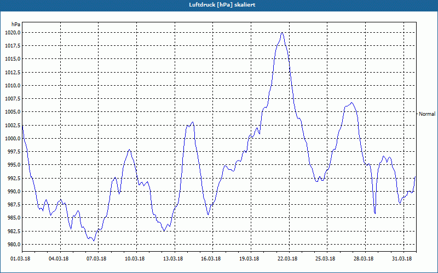Image resolution: width=438 pixels, height=273 pixels.
Task: Click the '31.03.18' date label
Action: click(x=401, y=259)
